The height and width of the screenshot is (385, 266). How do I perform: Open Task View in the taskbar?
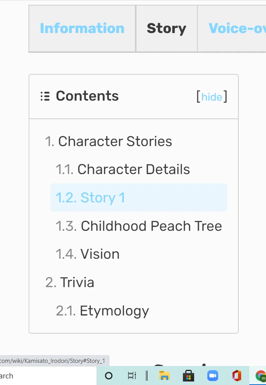coord(132,375)
